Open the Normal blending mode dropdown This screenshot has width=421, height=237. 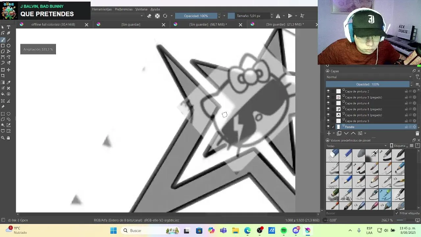tap(369, 77)
